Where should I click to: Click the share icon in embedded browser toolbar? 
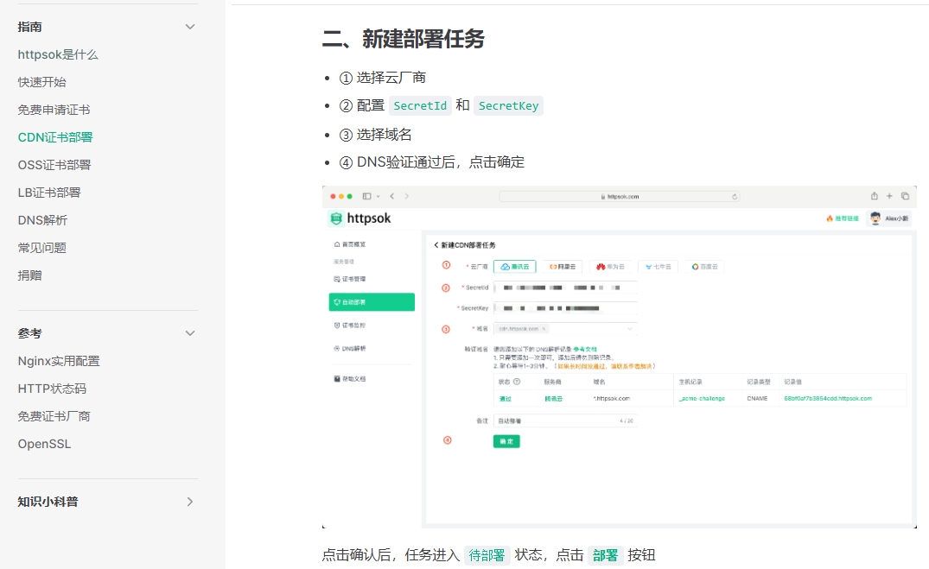coord(874,196)
